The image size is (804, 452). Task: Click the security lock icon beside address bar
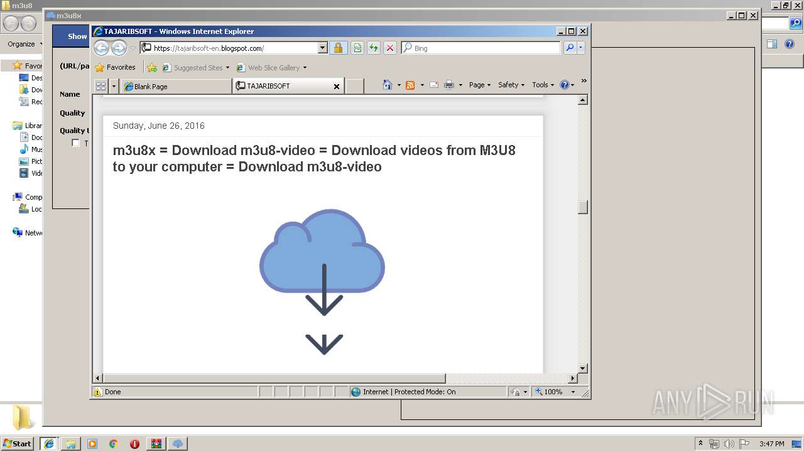(x=338, y=48)
